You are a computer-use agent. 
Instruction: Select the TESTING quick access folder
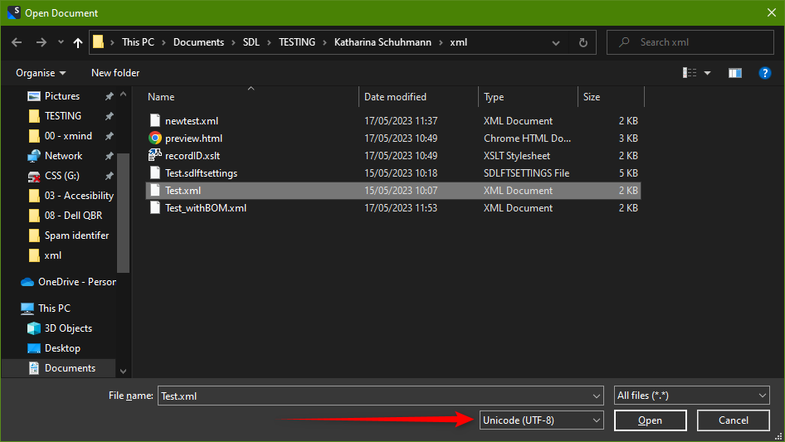pos(62,116)
